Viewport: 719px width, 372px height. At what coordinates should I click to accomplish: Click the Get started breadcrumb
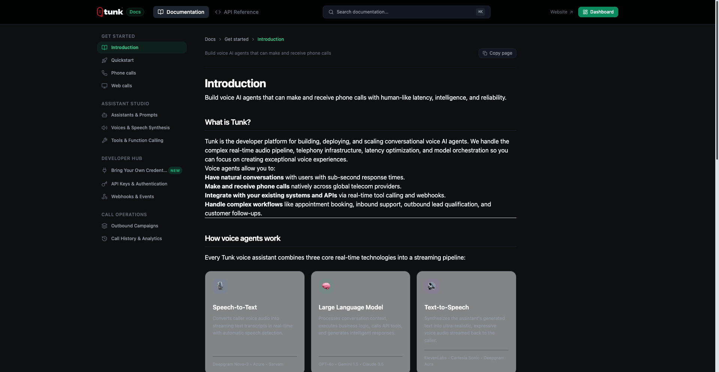pos(236,39)
